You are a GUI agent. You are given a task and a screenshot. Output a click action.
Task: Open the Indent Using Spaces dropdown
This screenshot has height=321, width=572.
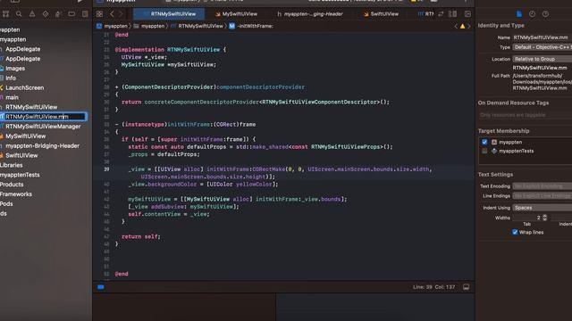point(543,208)
